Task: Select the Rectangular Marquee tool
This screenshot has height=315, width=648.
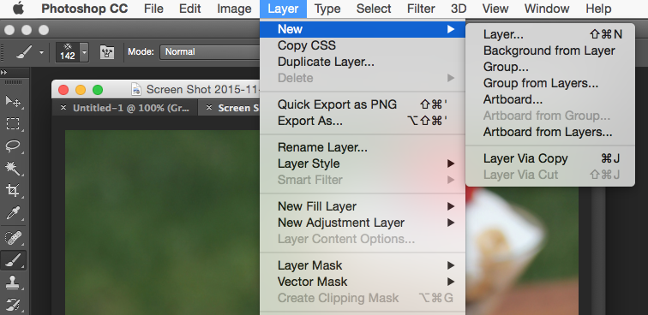Action: pos(13,123)
